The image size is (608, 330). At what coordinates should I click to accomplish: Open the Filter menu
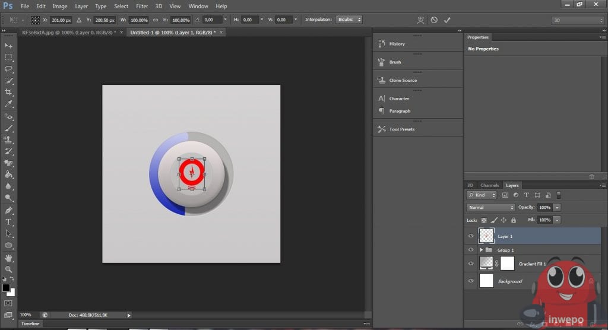pos(142,6)
